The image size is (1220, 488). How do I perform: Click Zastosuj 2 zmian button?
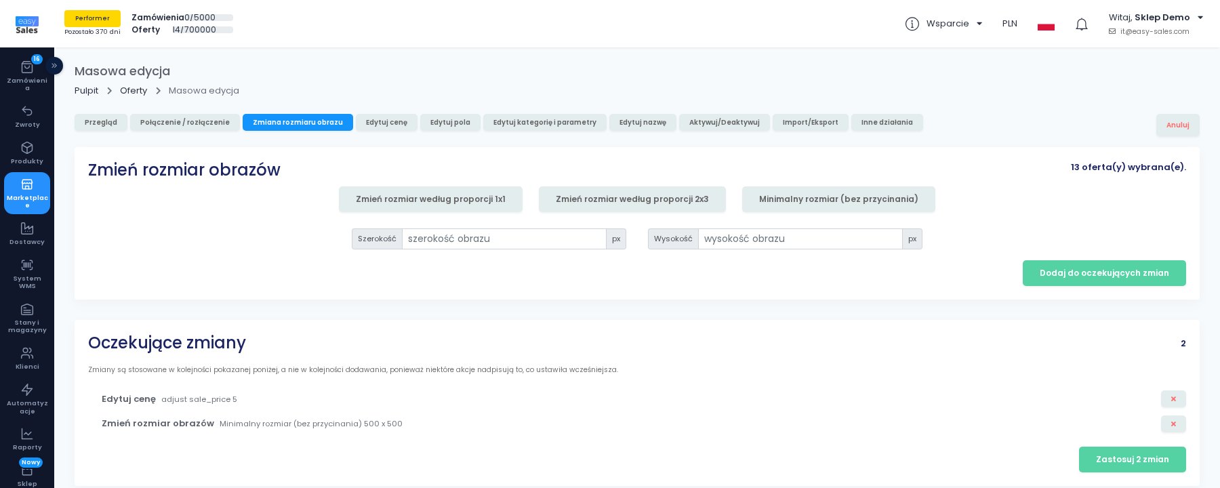tap(1133, 460)
